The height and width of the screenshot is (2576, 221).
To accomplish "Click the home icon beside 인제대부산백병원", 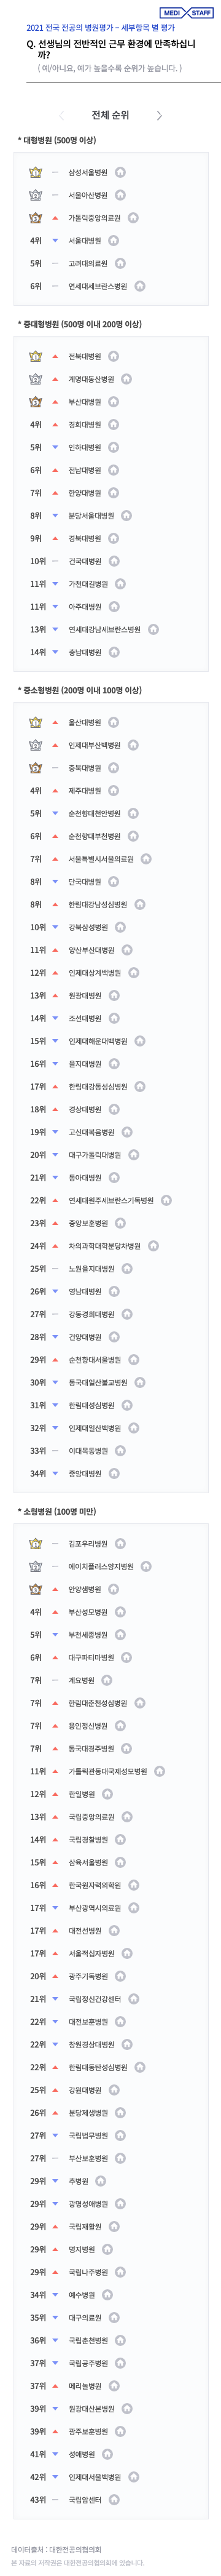I will (133, 745).
